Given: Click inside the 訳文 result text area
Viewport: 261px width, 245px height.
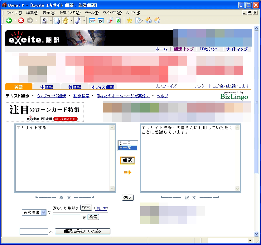Looking at the screenshot, I should pyautogui.click(x=188, y=158).
